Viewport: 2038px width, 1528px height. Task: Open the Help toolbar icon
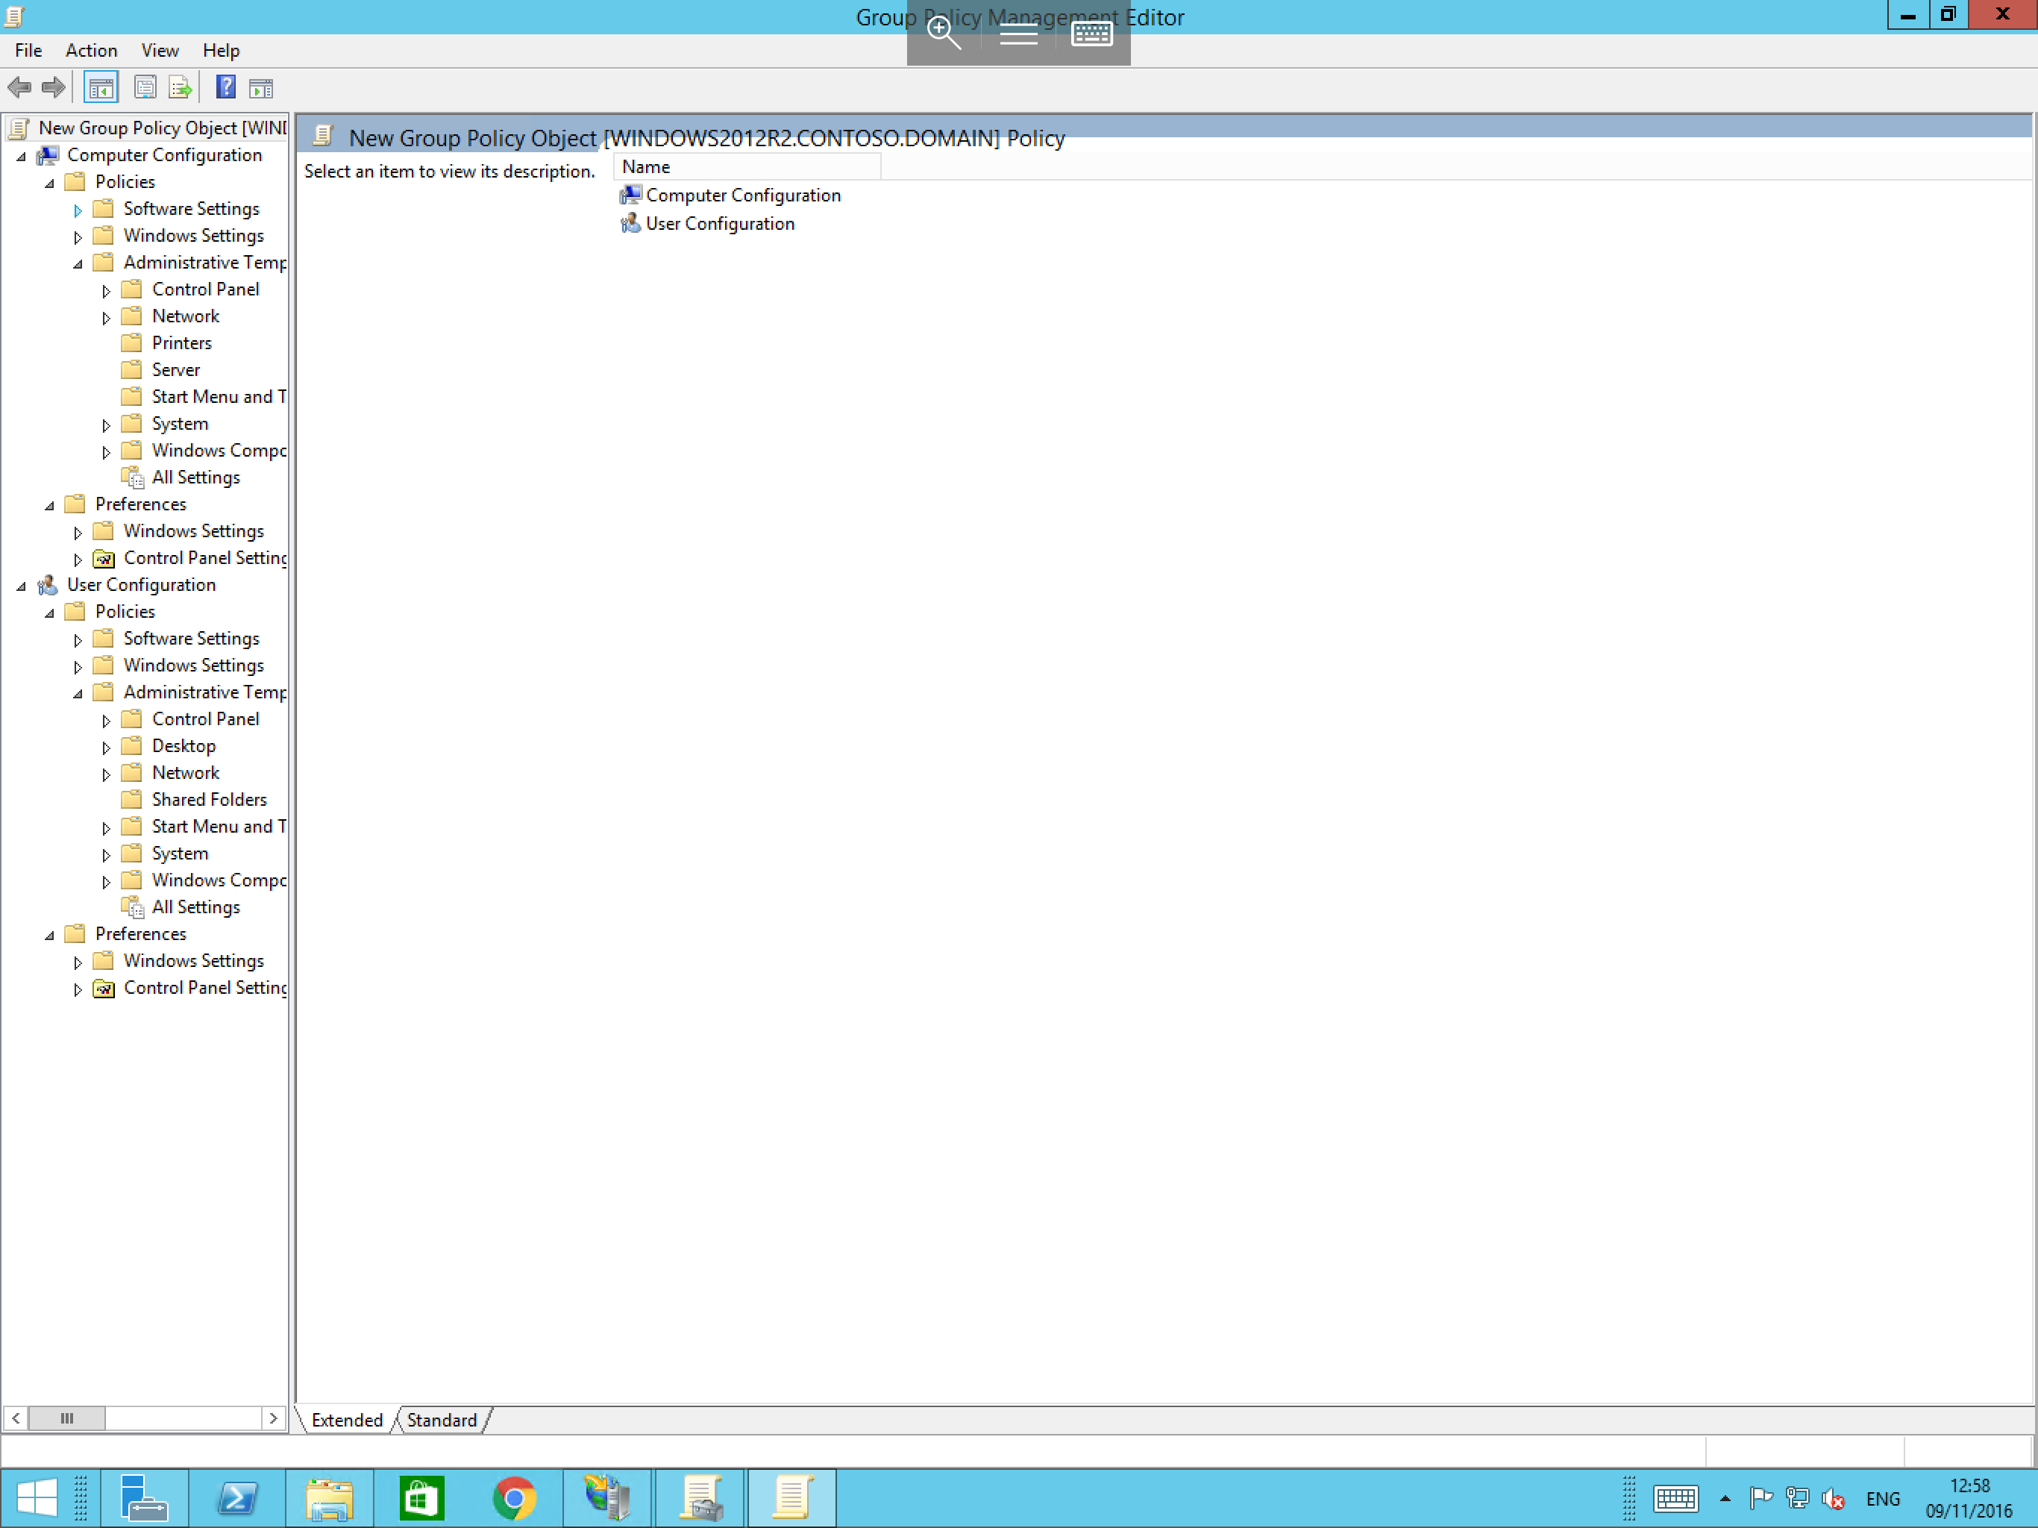pyautogui.click(x=226, y=87)
